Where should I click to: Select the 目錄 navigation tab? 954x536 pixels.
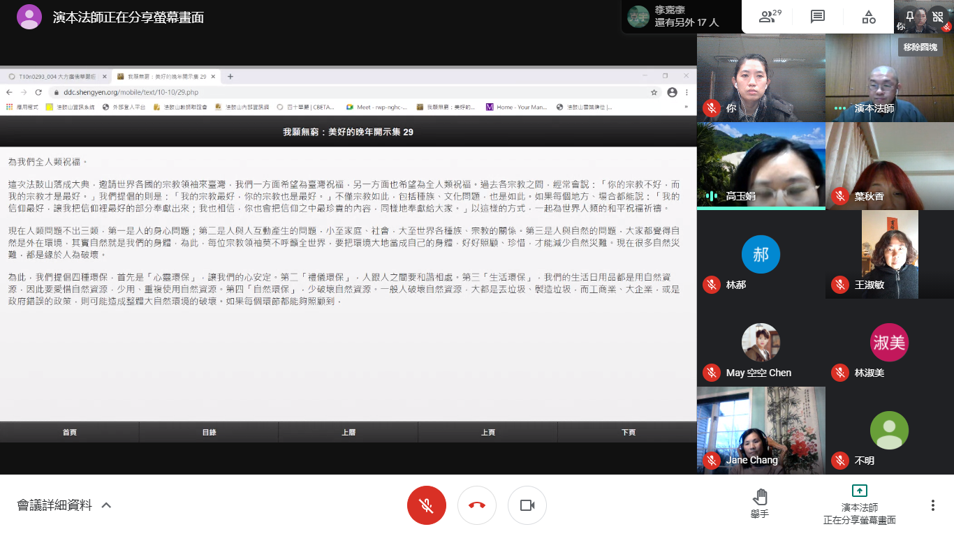(209, 433)
